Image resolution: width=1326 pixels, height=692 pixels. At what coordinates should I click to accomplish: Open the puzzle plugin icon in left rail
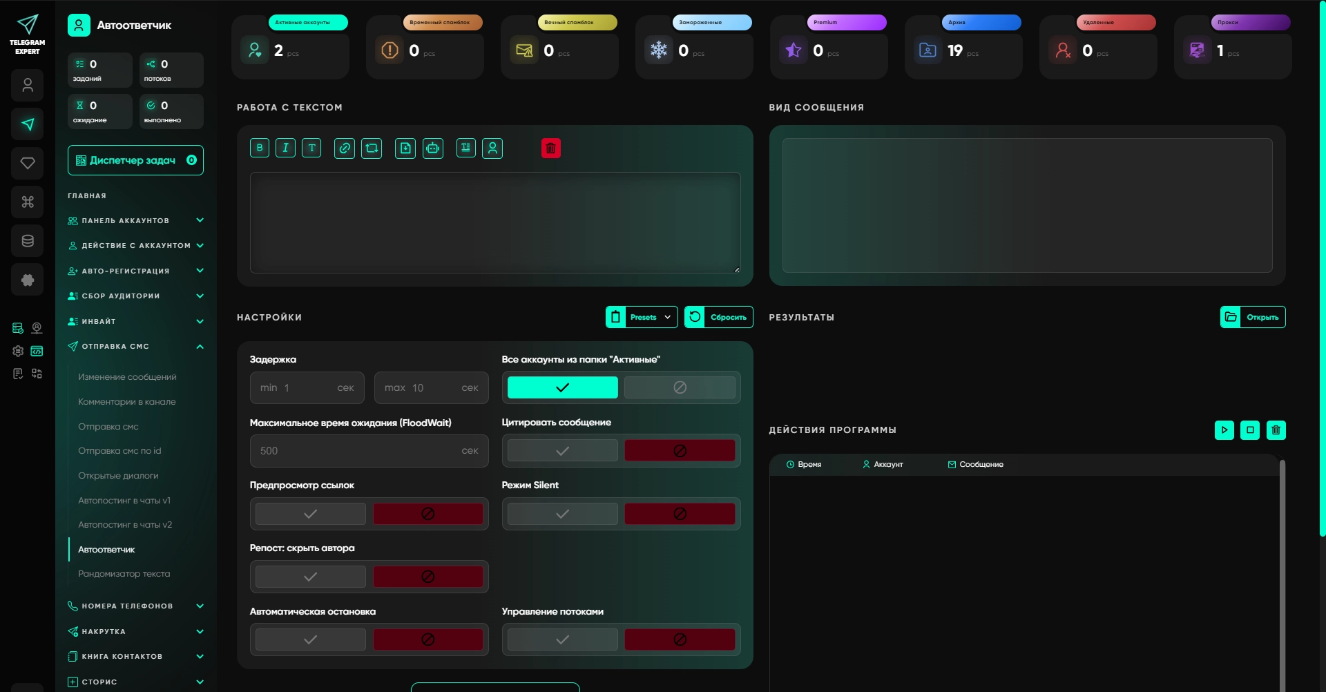pyautogui.click(x=28, y=280)
